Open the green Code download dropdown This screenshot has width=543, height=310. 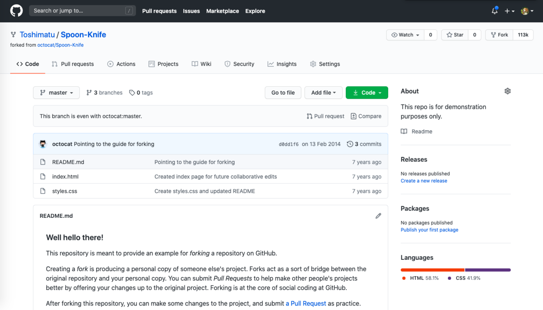click(367, 93)
